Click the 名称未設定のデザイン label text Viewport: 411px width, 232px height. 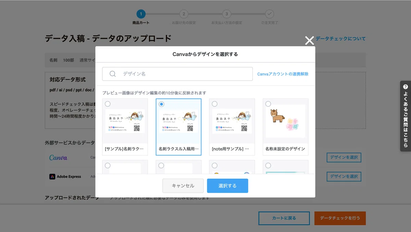coord(285,149)
